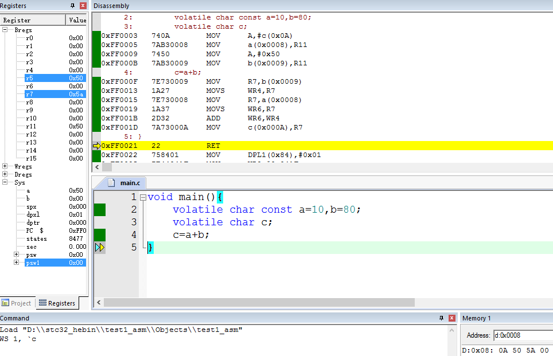Screen dimensions: 553x356
Task: Click the execution arrow marker on line 5
Action: point(100,248)
